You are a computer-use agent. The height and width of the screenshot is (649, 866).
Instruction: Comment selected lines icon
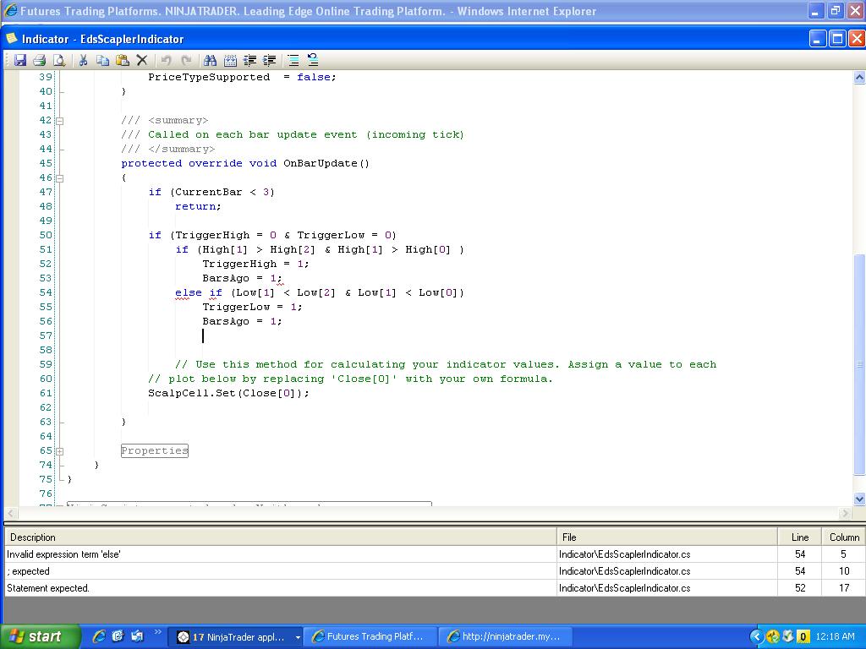[293, 60]
